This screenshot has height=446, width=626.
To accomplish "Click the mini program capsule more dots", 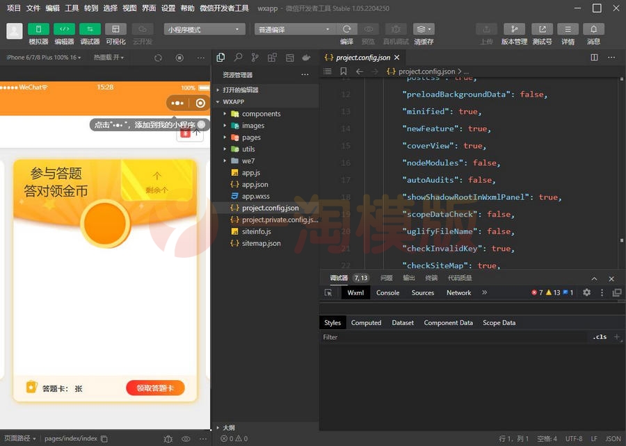I will point(177,104).
